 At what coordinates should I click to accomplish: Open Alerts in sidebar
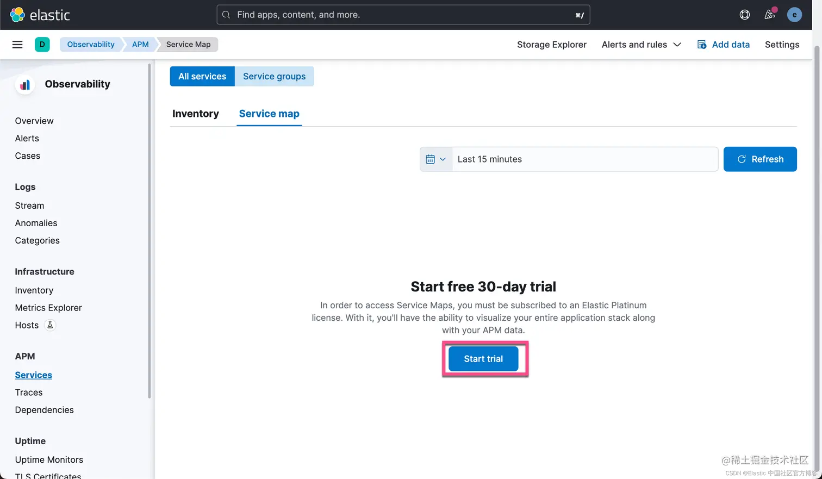click(27, 138)
